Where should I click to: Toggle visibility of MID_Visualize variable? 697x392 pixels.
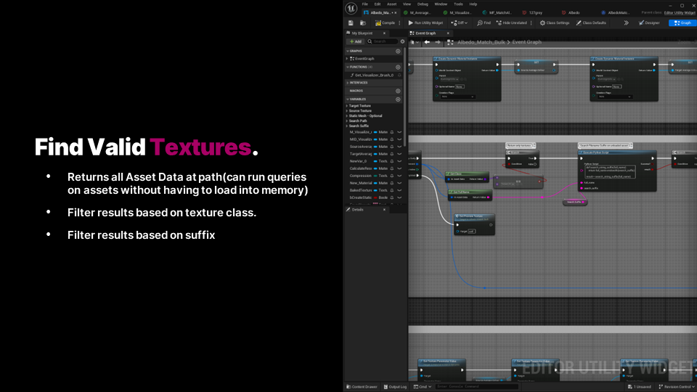coord(399,139)
